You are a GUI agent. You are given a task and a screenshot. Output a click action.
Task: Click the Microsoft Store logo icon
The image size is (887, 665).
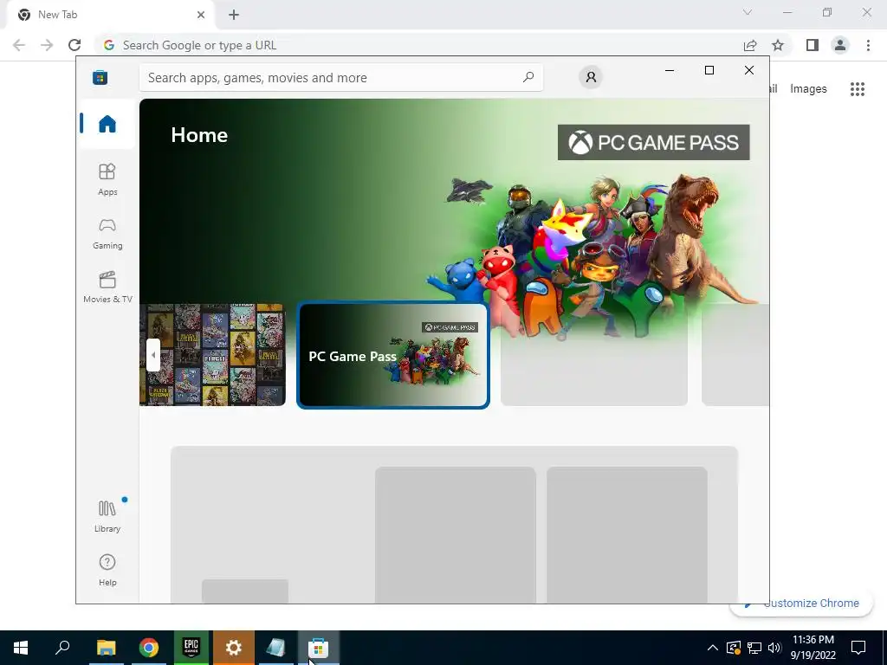click(x=100, y=77)
